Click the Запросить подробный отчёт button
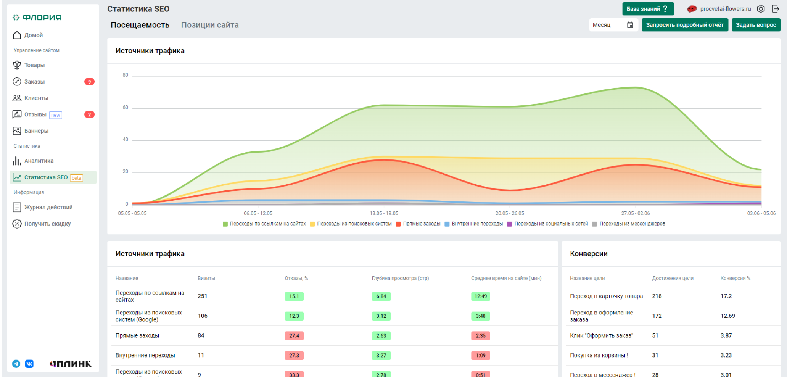 (x=685, y=25)
